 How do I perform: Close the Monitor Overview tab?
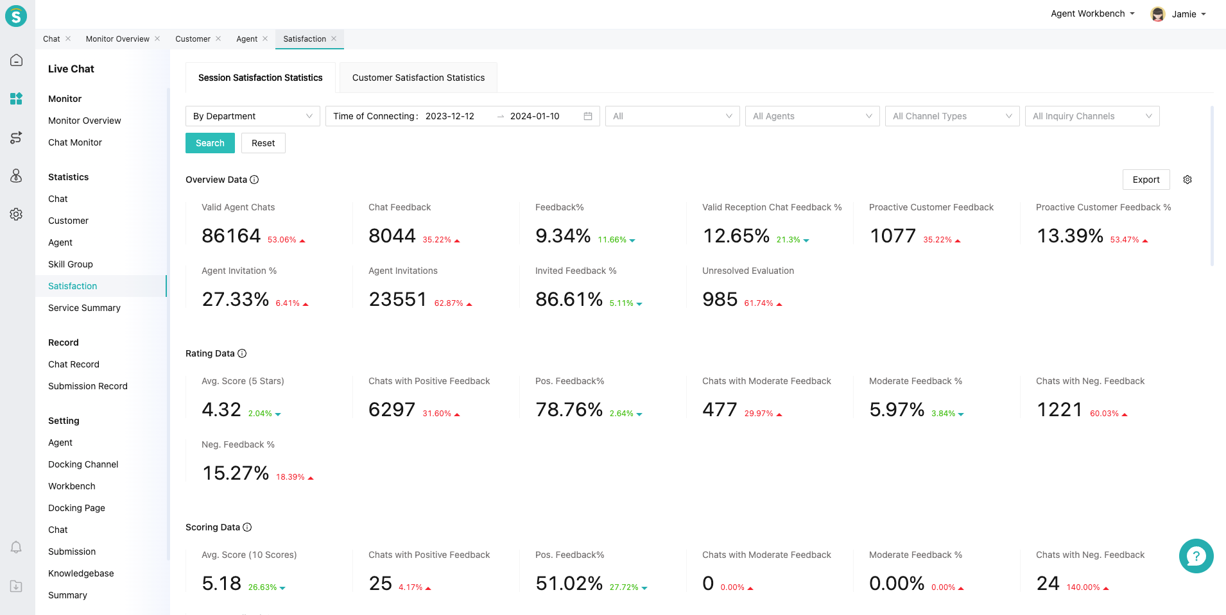coord(157,38)
